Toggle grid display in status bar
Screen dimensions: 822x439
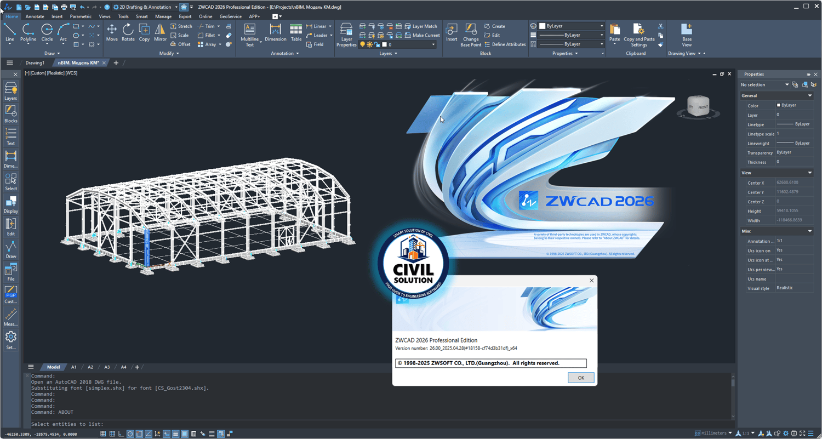(x=103, y=434)
